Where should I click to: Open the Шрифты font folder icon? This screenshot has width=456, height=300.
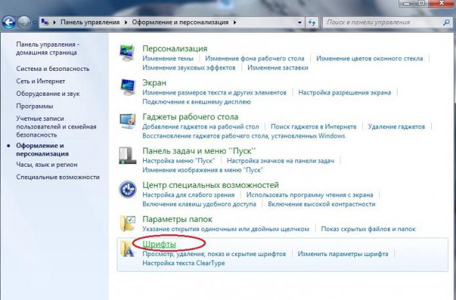coord(127,249)
